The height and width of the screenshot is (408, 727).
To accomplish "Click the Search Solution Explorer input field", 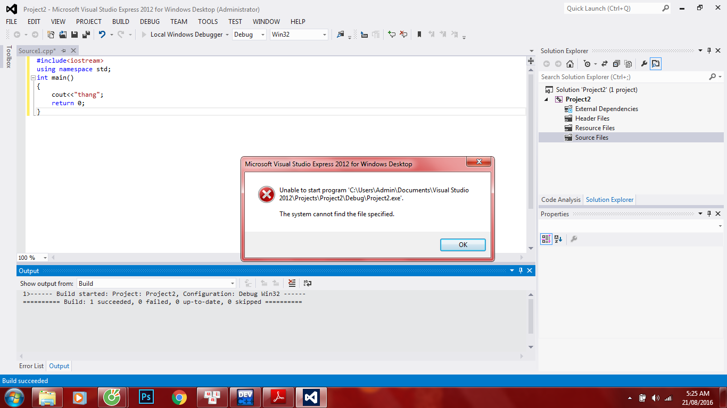I will [x=624, y=77].
